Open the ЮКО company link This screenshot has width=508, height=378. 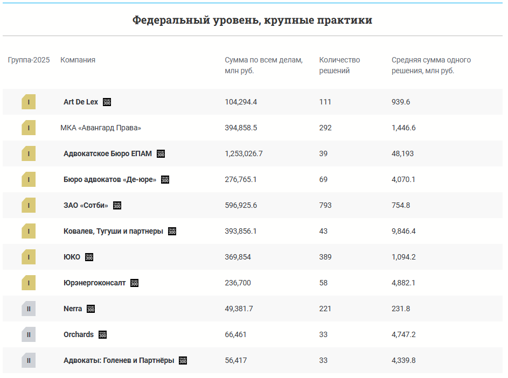72,257
